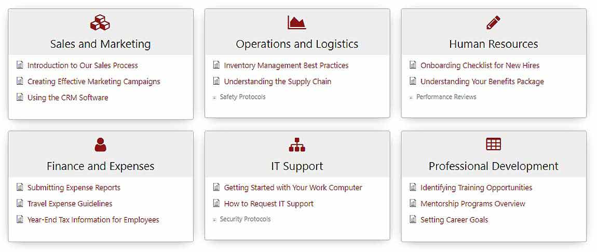View Mentorship Programs Overview article
597x252 pixels.
472,204
